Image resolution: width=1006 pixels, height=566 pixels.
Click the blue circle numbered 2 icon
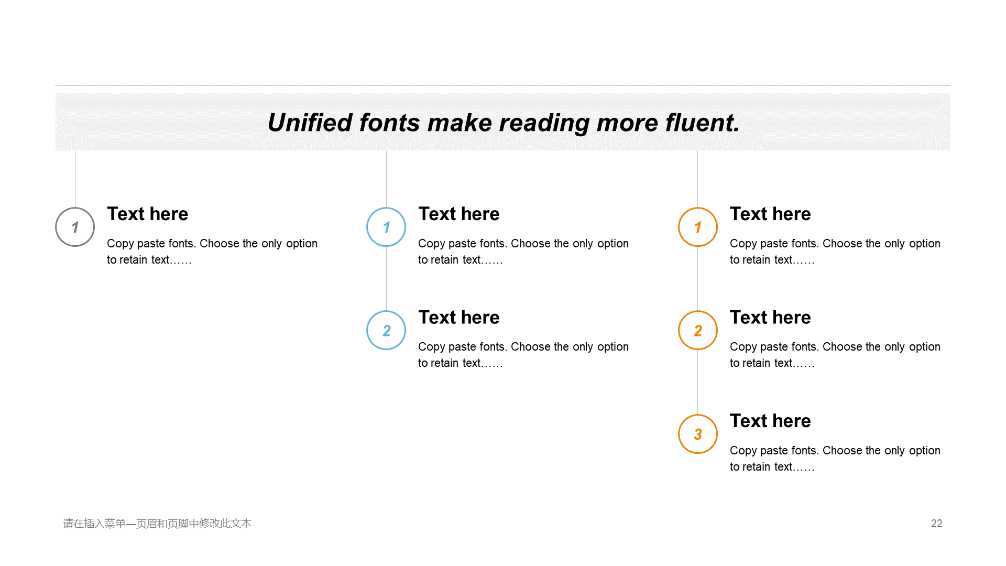click(386, 330)
